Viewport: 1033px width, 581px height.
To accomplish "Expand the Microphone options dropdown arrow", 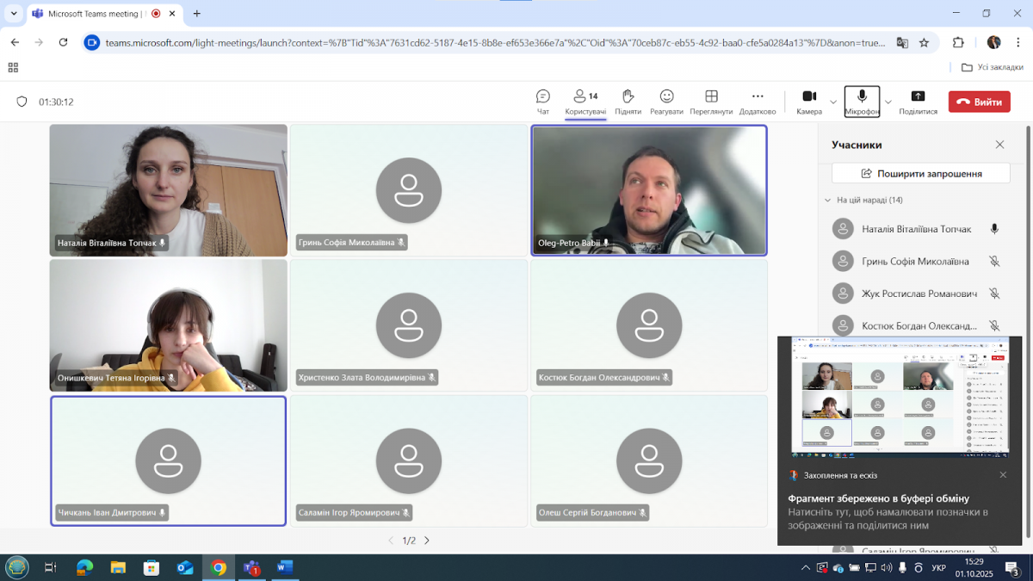I will (888, 102).
